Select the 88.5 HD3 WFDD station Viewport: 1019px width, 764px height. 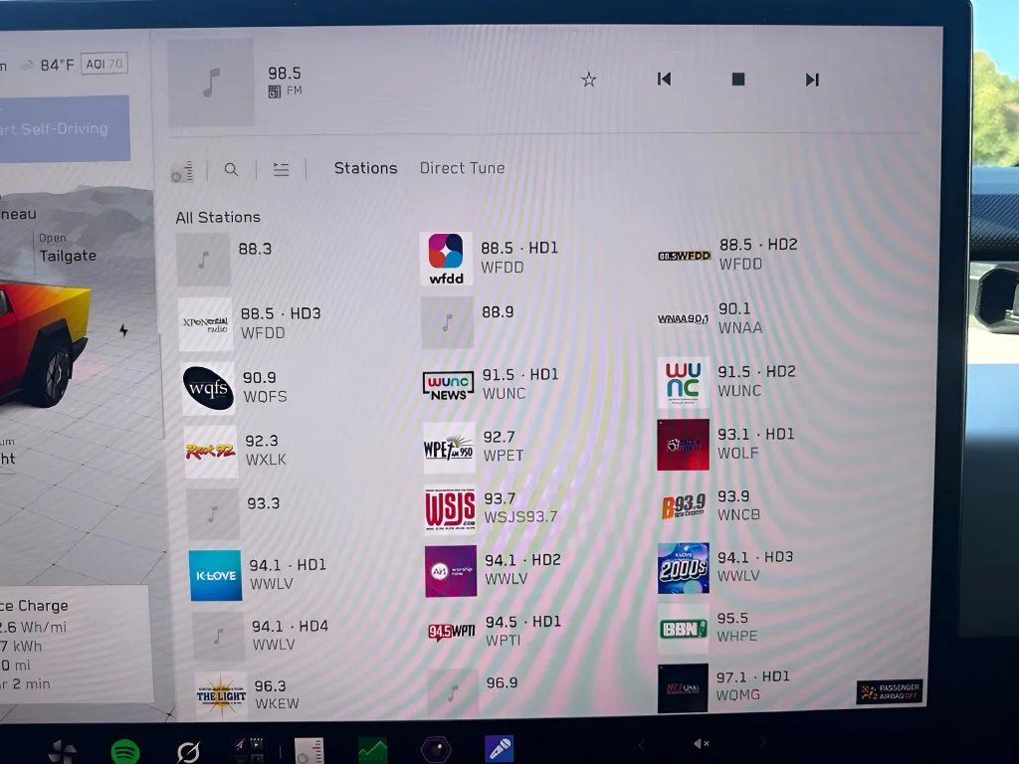(x=250, y=323)
